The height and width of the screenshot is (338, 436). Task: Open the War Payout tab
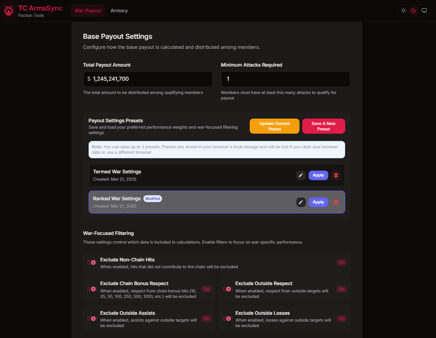tap(88, 10)
